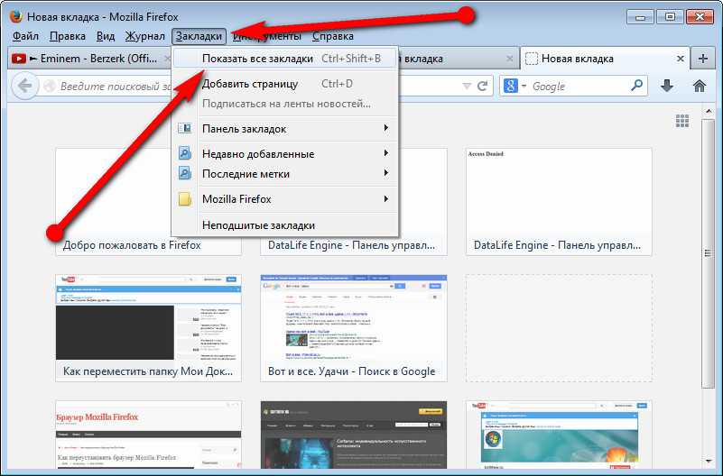Viewport: 723px width, 476px height.
Task: Click the Back navigation arrow button
Action: click(x=24, y=86)
